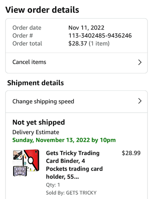153x199 pixels.
Task: Tap the Order # label
Action: tap(23, 35)
